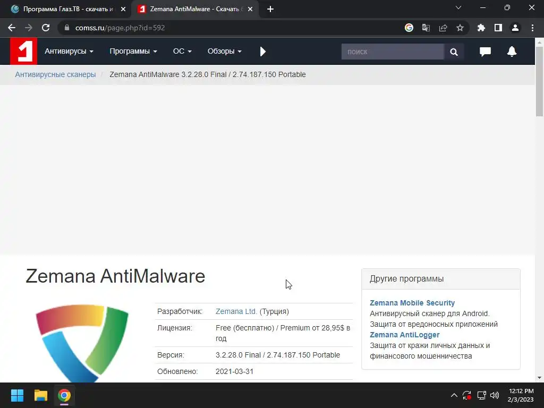This screenshot has width=544, height=408.
Task: Open the tab search chevron
Action: (x=458, y=7)
